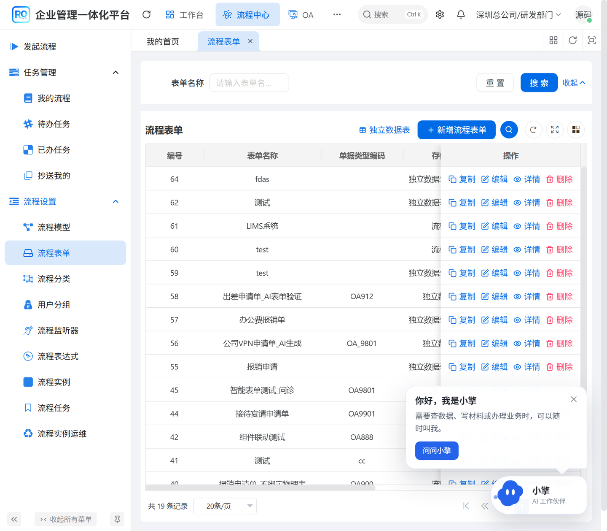Click the round blue search icon
The image size is (607, 531).
[509, 130]
